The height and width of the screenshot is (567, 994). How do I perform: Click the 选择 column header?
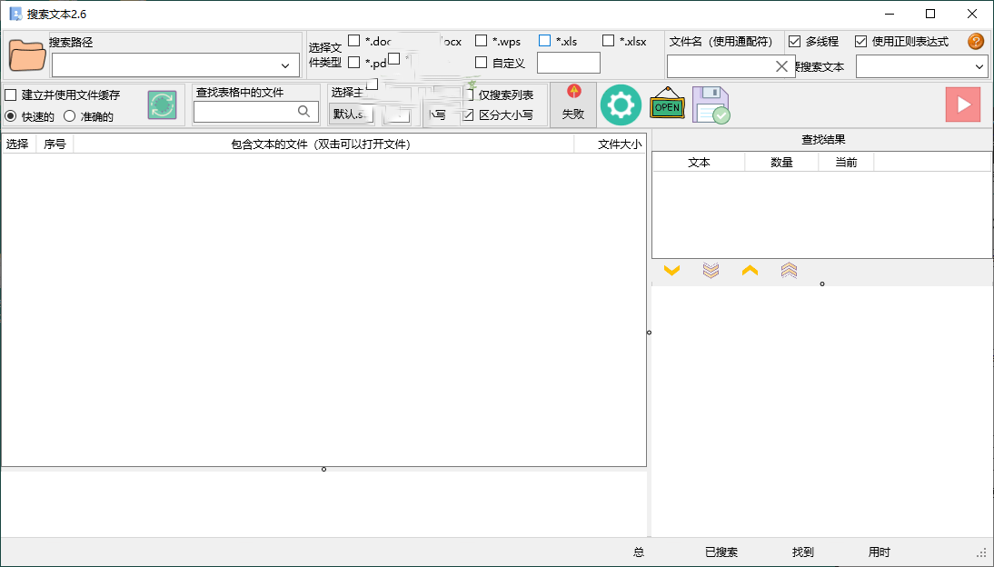18,144
